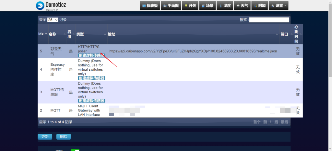Screen dimensions: 332x151
Task: Click the 搜索 search input field
Action: pyautogui.click(x=269, y=20)
